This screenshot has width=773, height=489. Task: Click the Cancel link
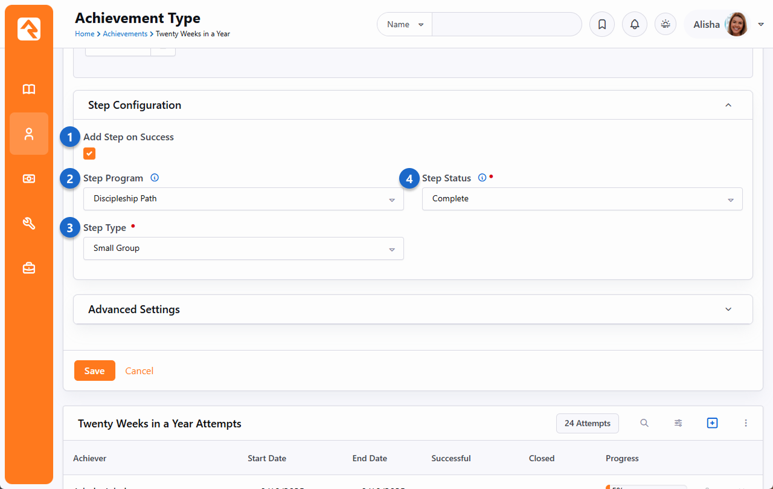(x=139, y=371)
